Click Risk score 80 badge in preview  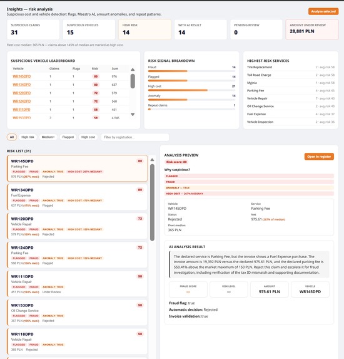(176, 162)
